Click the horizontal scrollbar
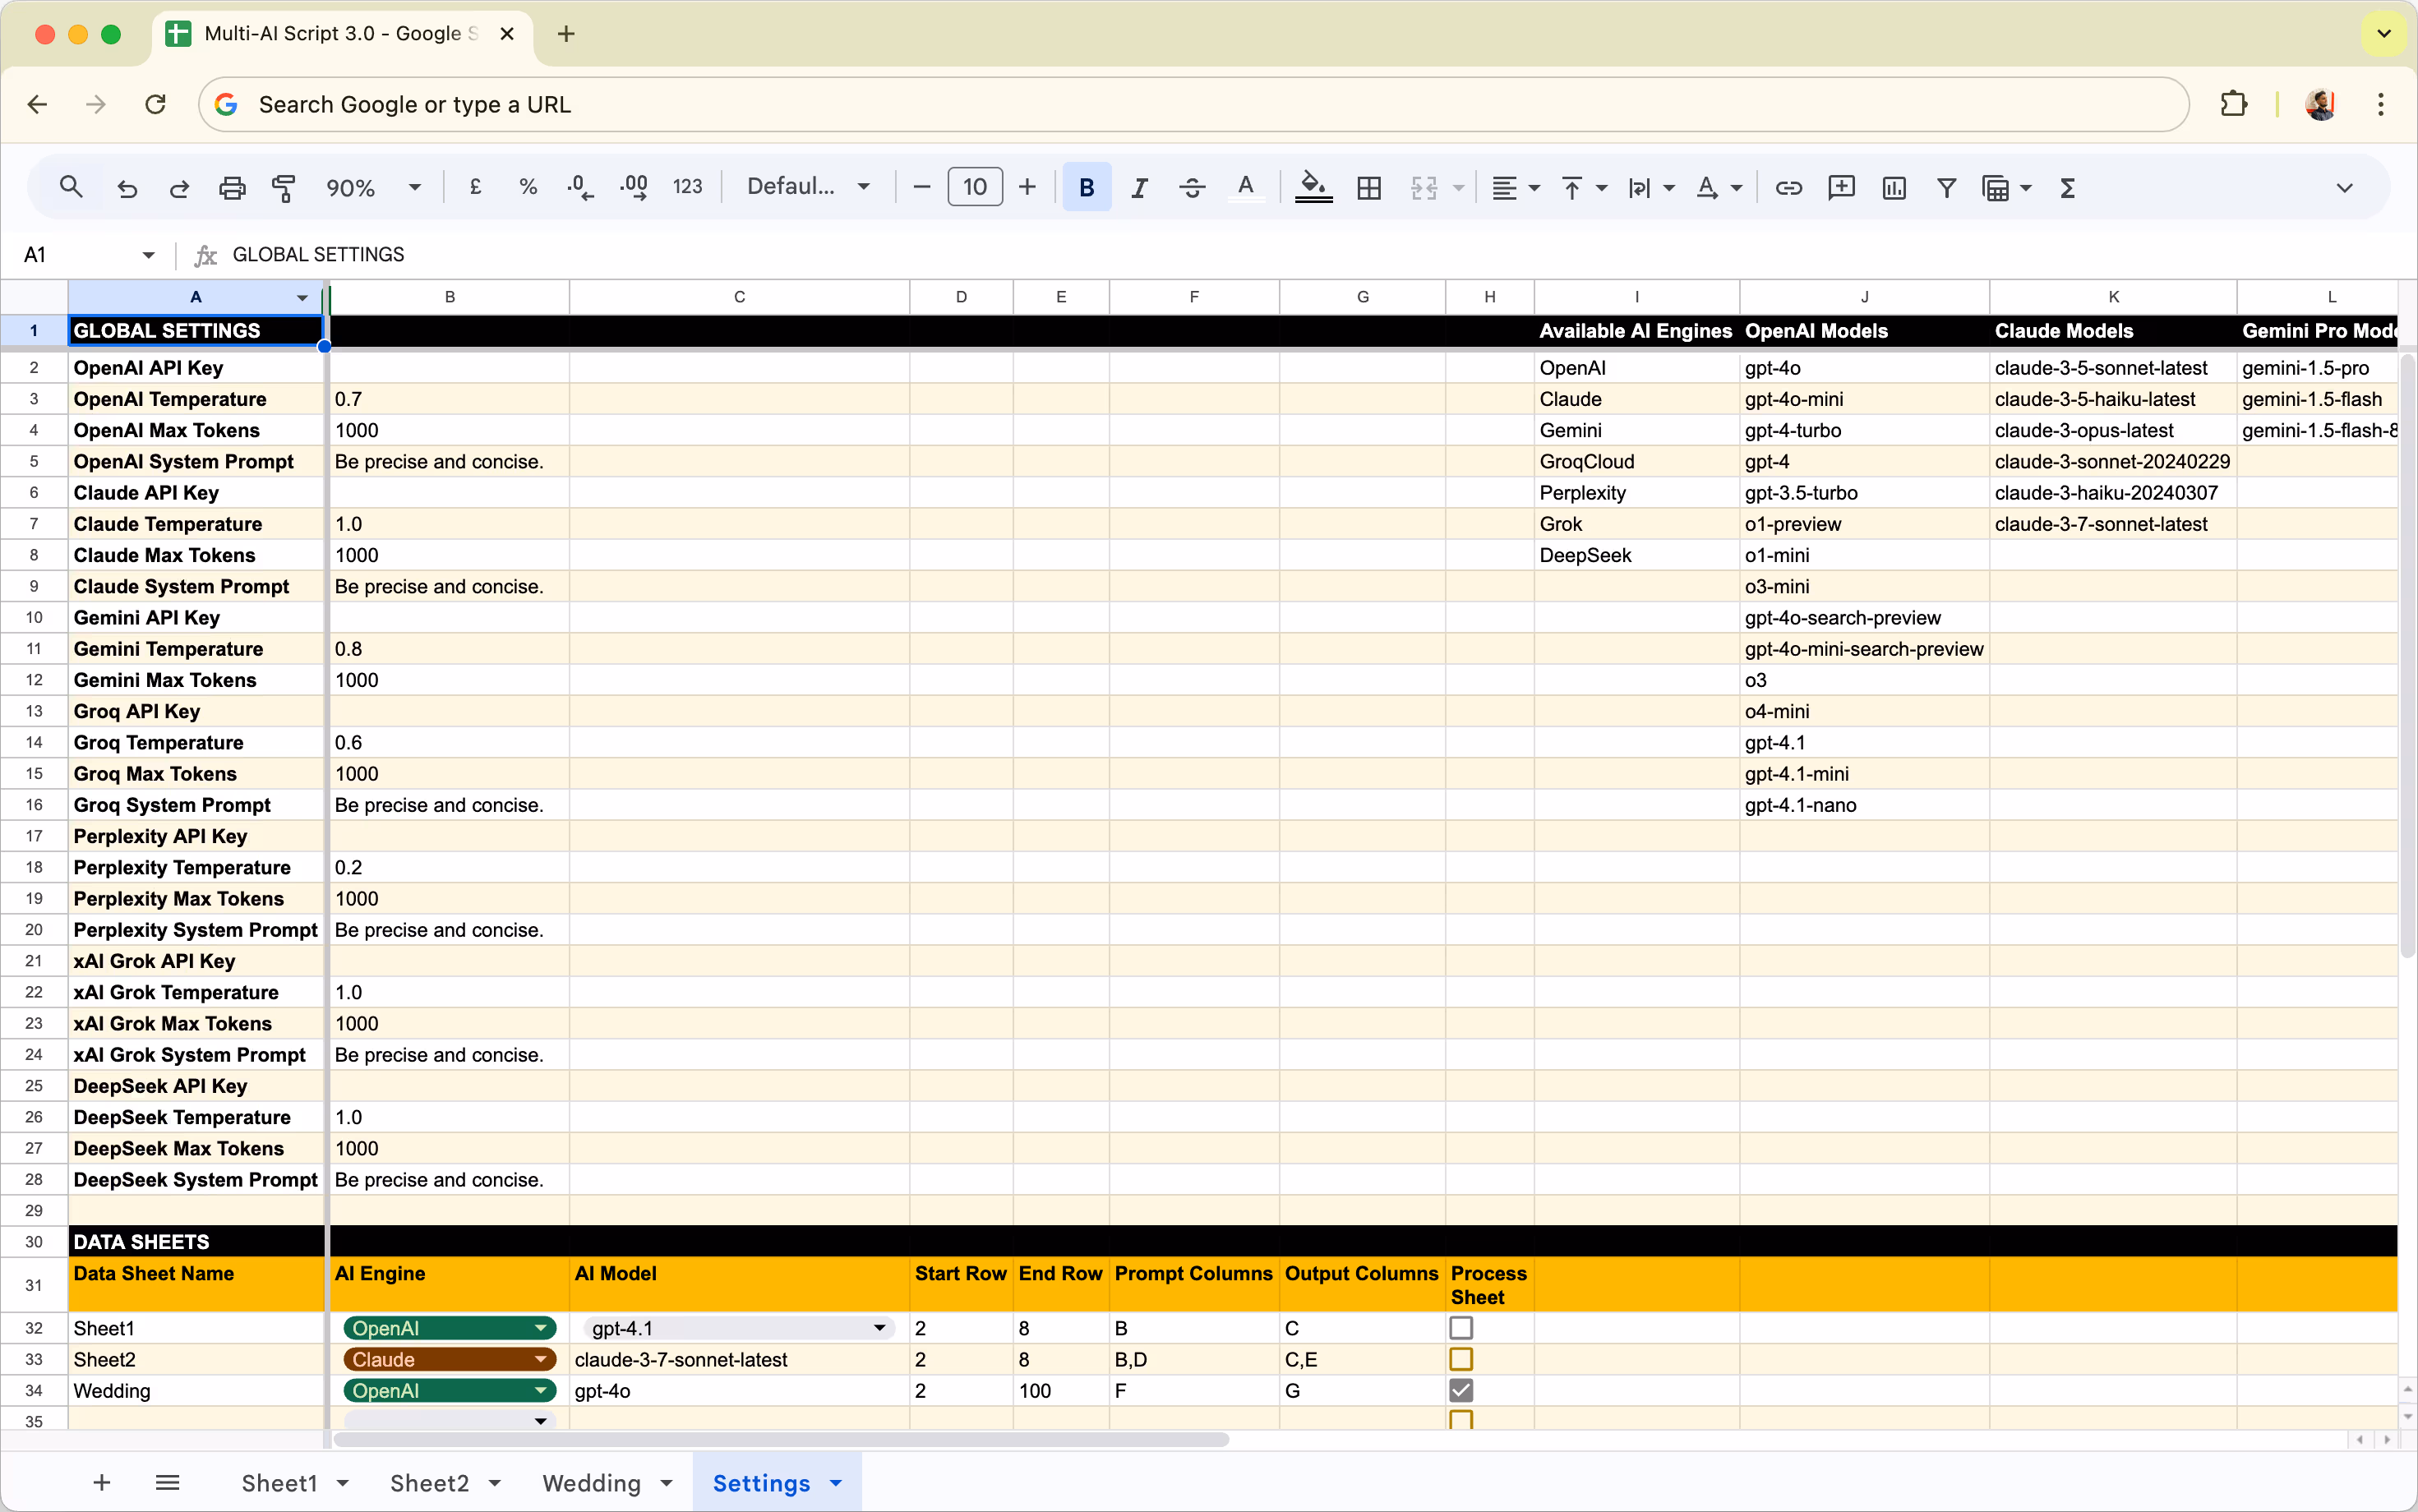 point(780,1439)
